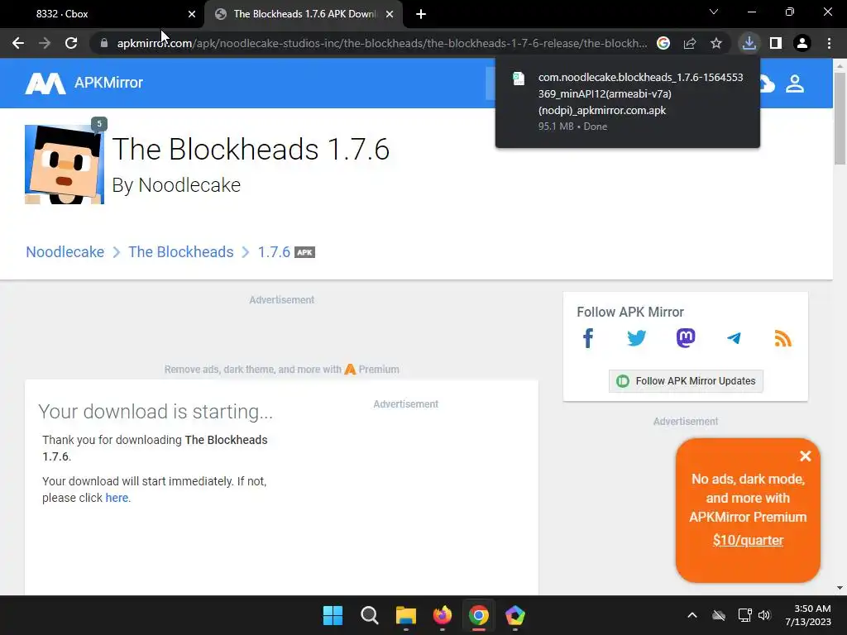This screenshot has width=847, height=635.
Task: Reload the APKMirror page
Action: (71, 43)
